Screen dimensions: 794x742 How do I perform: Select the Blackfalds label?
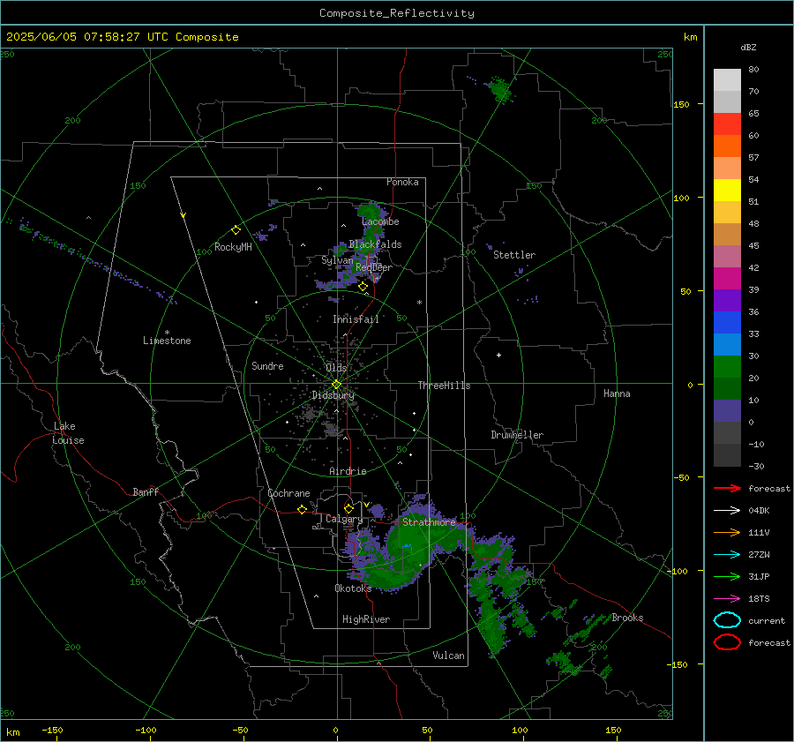375,244
